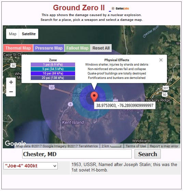Switch to Map view

(x=13, y=34)
